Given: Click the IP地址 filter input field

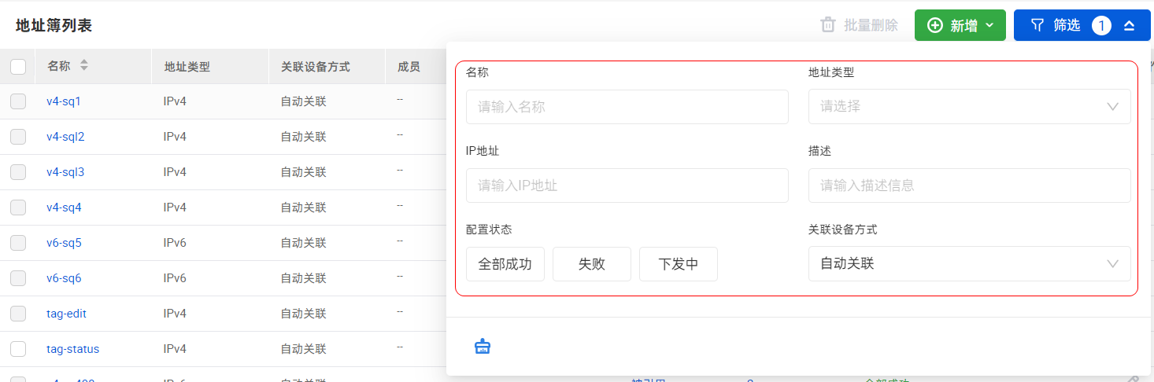Looking at the screenshot, I should pyautogui.click(x=627, y=185).
